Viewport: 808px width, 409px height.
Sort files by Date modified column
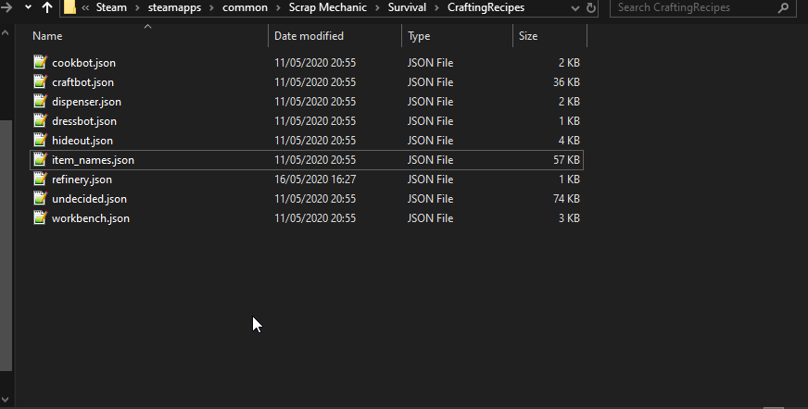coord(309,36)
